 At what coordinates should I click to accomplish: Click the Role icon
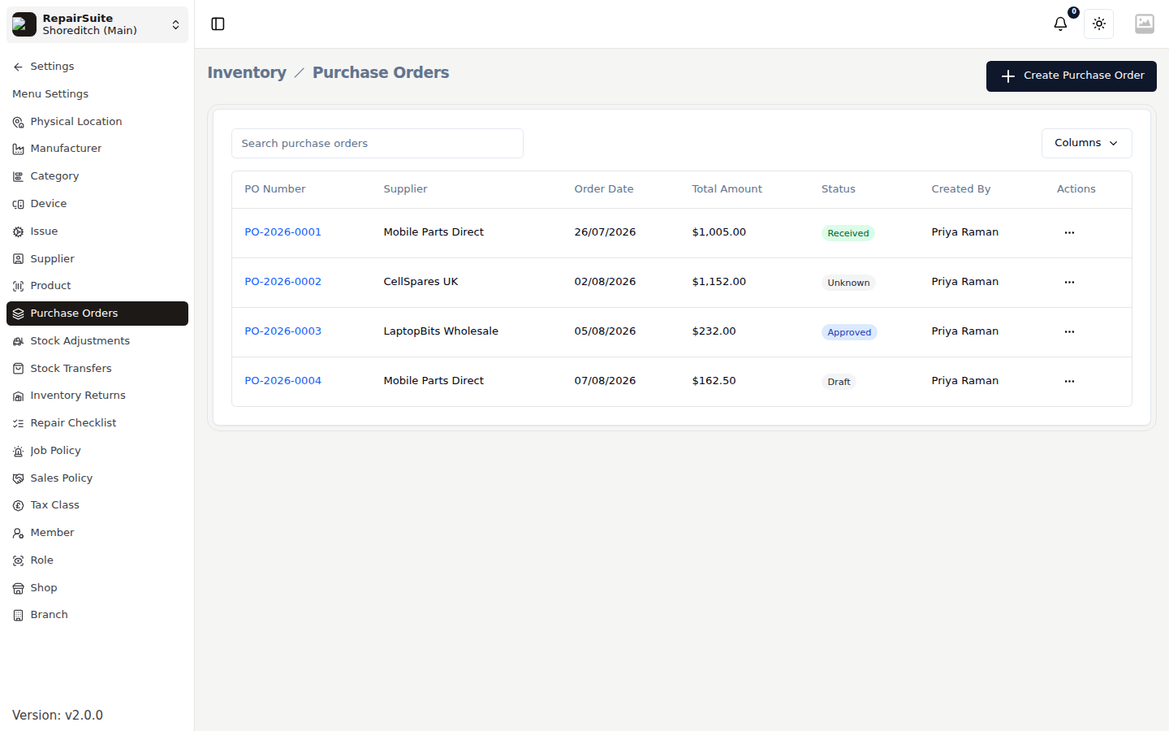tap(18, 560)
